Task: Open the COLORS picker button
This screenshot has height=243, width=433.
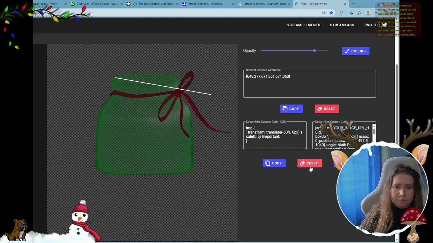Action: [x=356, y=51]
